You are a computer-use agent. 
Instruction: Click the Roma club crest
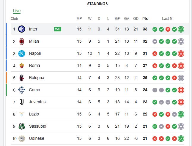[x=22, y=65]
